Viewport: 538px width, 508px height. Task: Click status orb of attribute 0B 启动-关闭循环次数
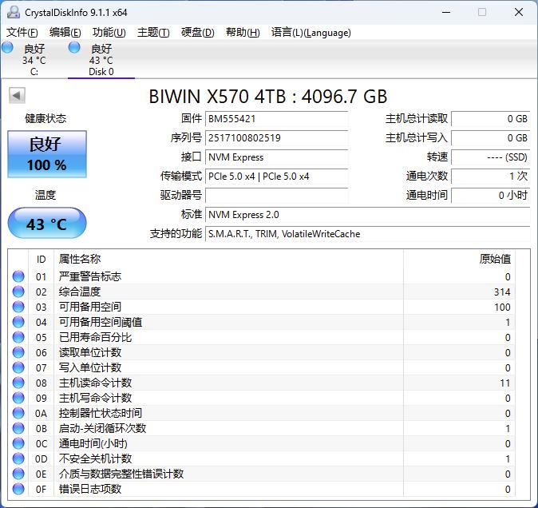[x=18, y=428]
